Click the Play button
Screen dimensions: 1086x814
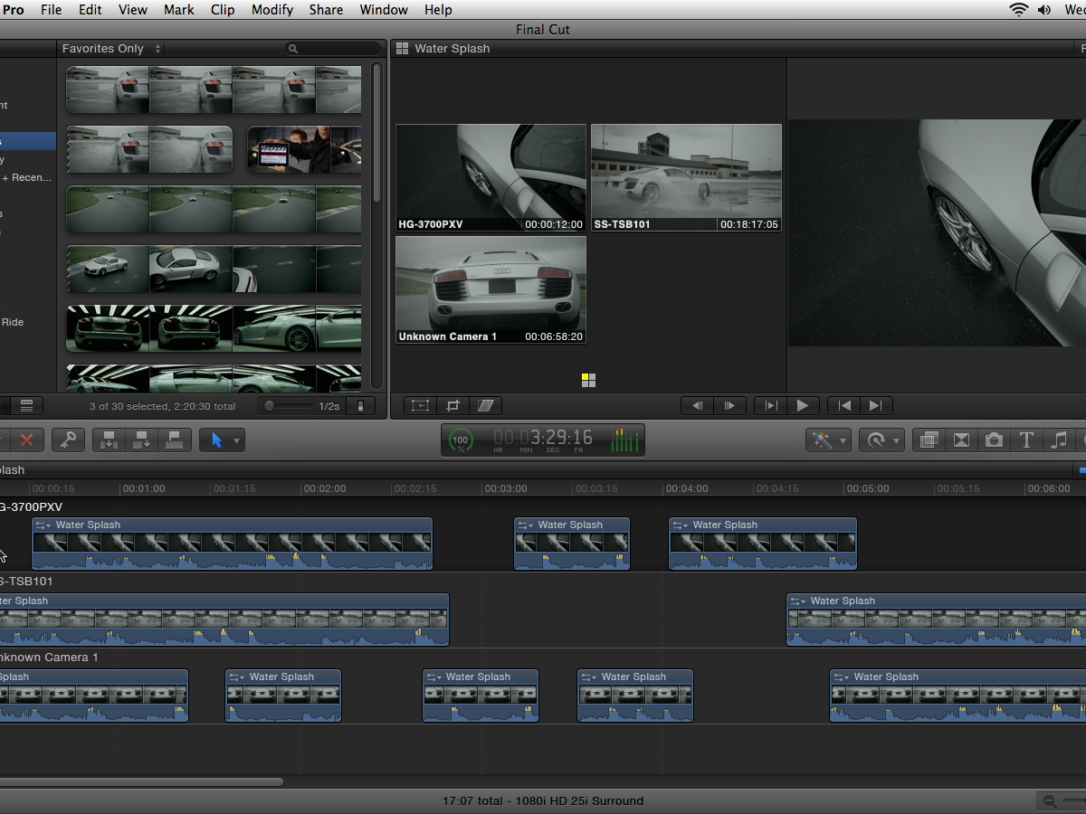click(x=803, y=406)
